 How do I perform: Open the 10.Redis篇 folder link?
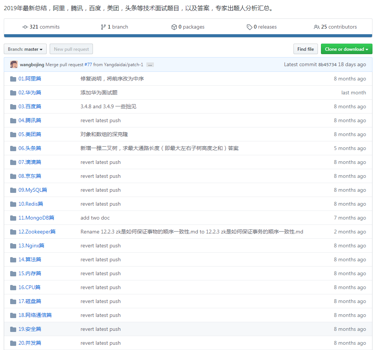coord(31,204)
